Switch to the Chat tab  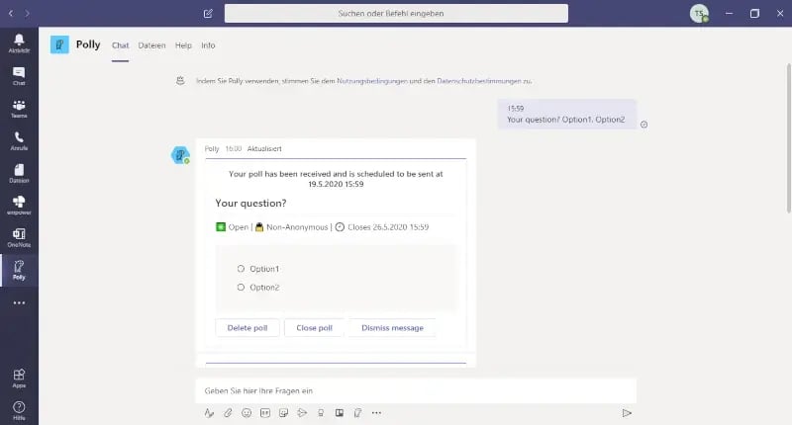120,45
